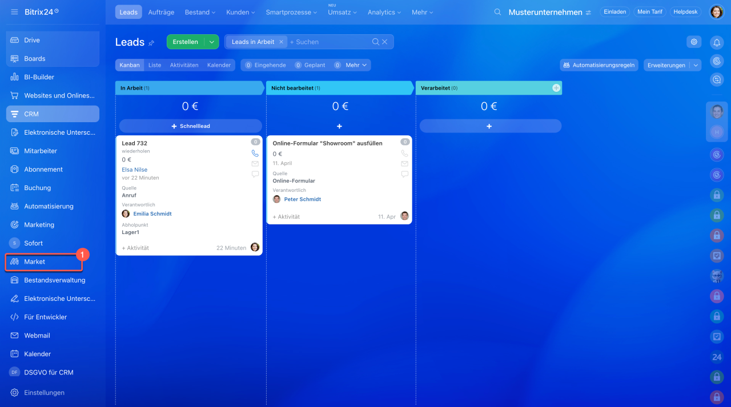This screenshot has height=407, width=731.
Task: Expand the Smartprozesse menu
Action: [291, 12]
